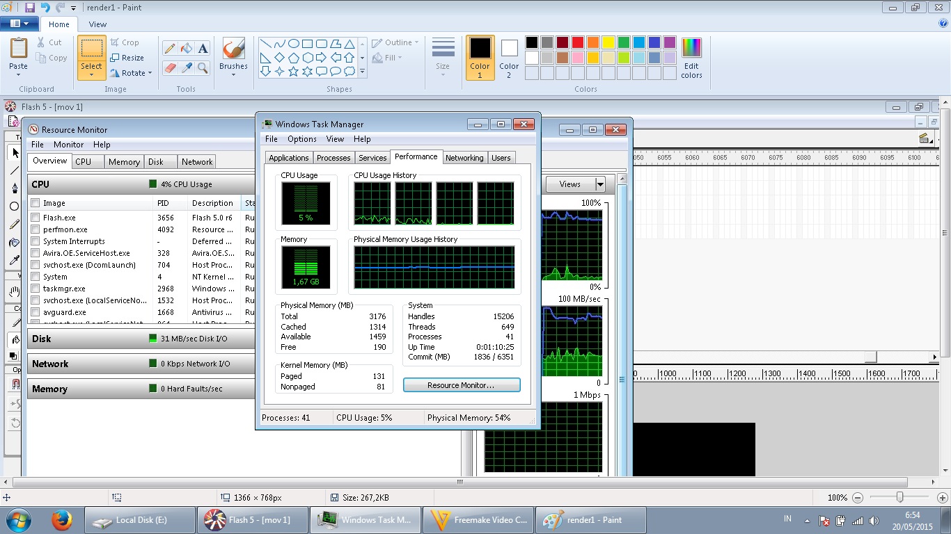Screen dimensions: 951x534
Task: Tick the System Interrupts checkbox
Action: (x=35, y=241)
